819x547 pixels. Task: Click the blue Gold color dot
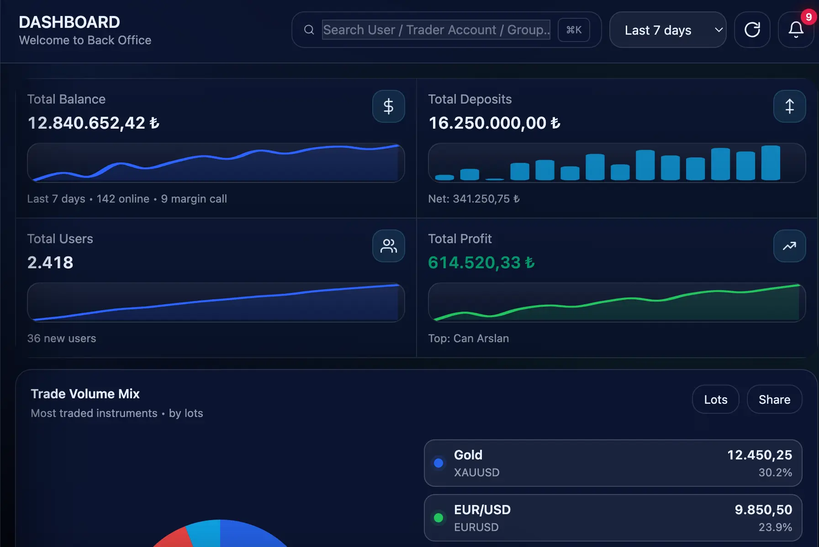tap(439, 463)
